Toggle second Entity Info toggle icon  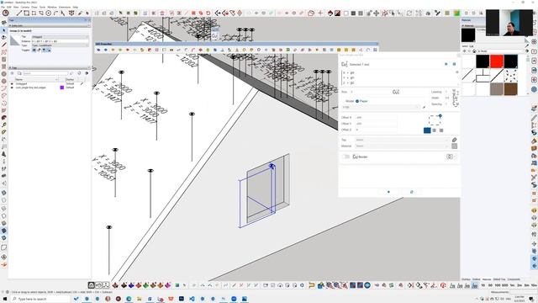point(39,50)
